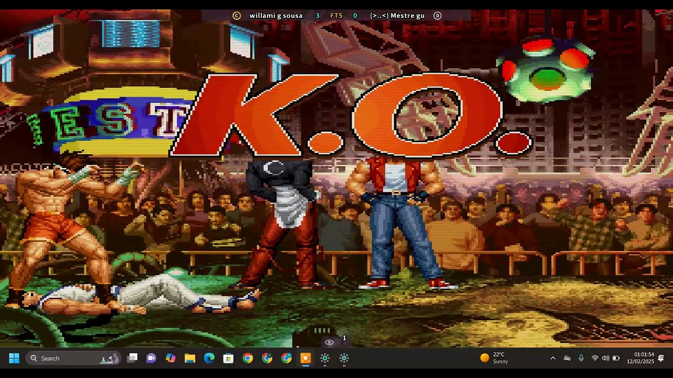The image size is (673, 378).
Task: Open the Microsoft Store icon
Action: tap(228, 358)
